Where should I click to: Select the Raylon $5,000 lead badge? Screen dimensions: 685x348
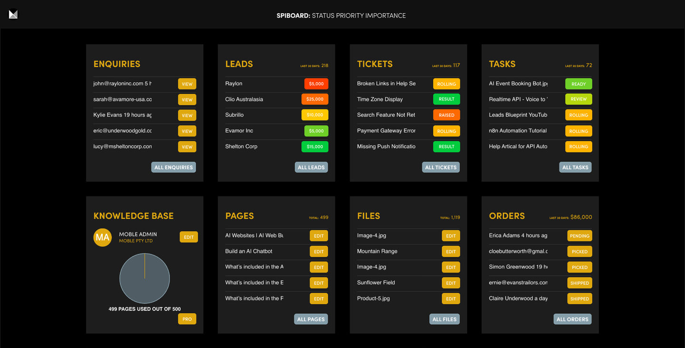[316, 84]
